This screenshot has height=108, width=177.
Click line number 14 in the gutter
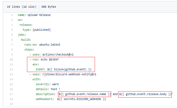coord(11,79)
